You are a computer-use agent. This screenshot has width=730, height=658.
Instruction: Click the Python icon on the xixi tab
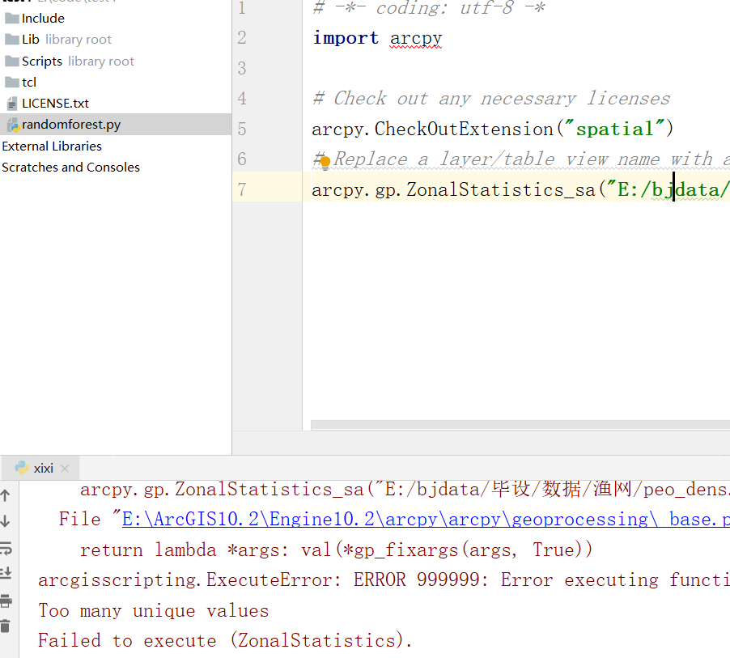[x=21, y=467]
